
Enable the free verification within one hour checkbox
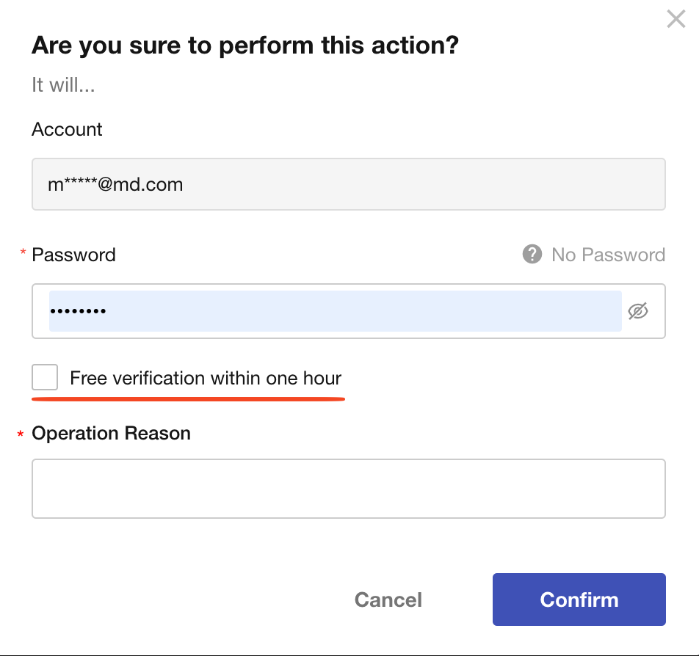45,378
